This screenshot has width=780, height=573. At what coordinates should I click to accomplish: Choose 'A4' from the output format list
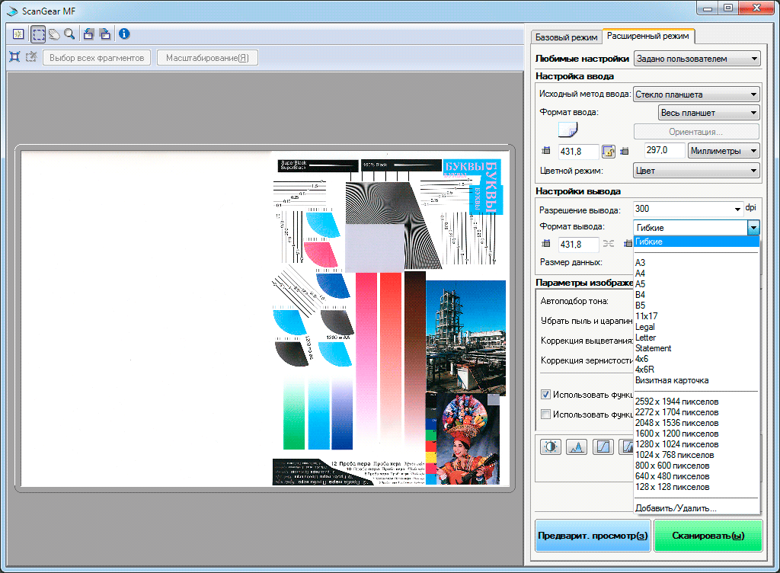tap(641, 274)
